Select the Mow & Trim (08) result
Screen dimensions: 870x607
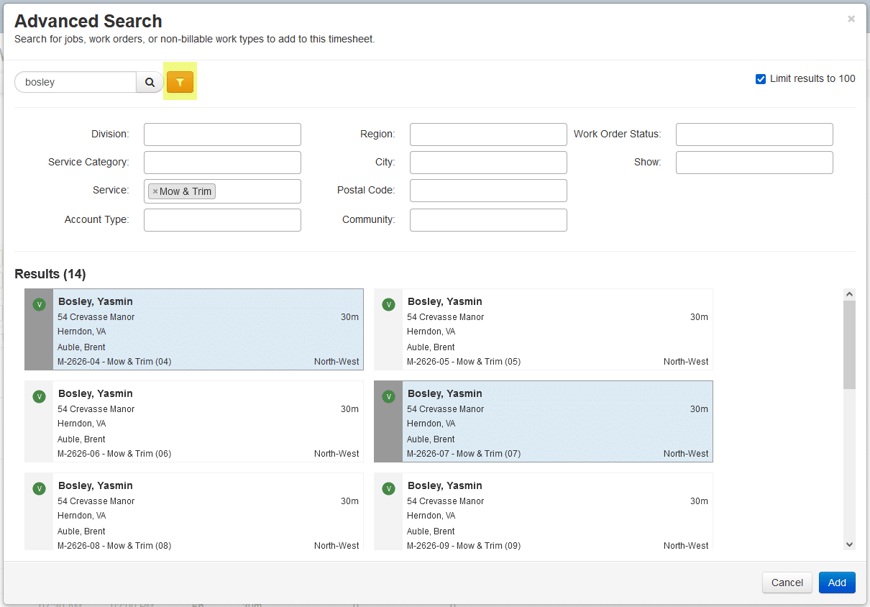coord(194,512)
